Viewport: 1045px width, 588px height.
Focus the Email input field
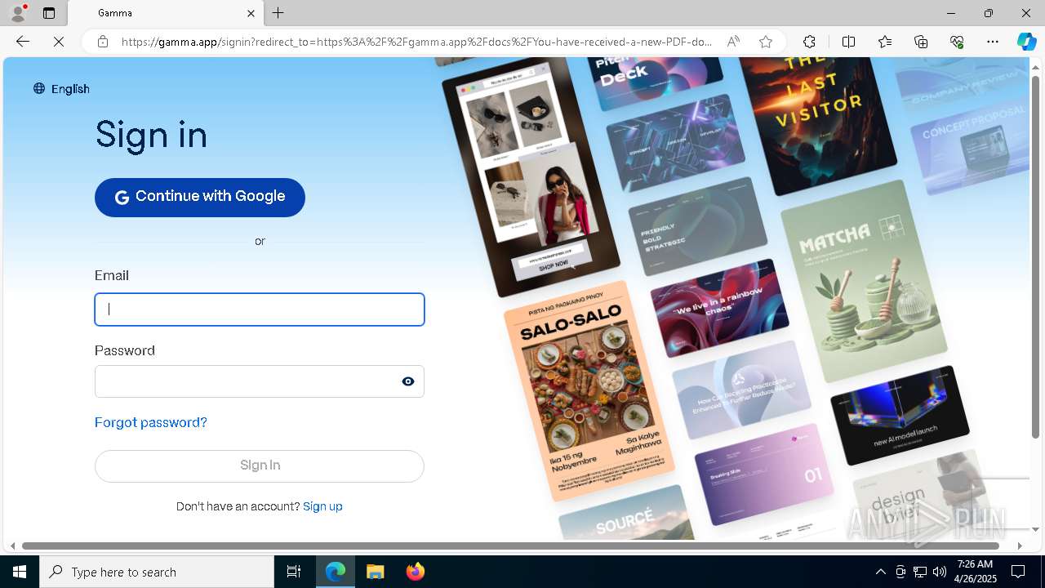click(x=260, y=310)
